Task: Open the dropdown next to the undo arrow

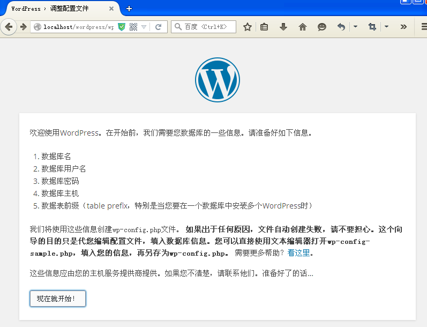Action: (x=355, y=27)
